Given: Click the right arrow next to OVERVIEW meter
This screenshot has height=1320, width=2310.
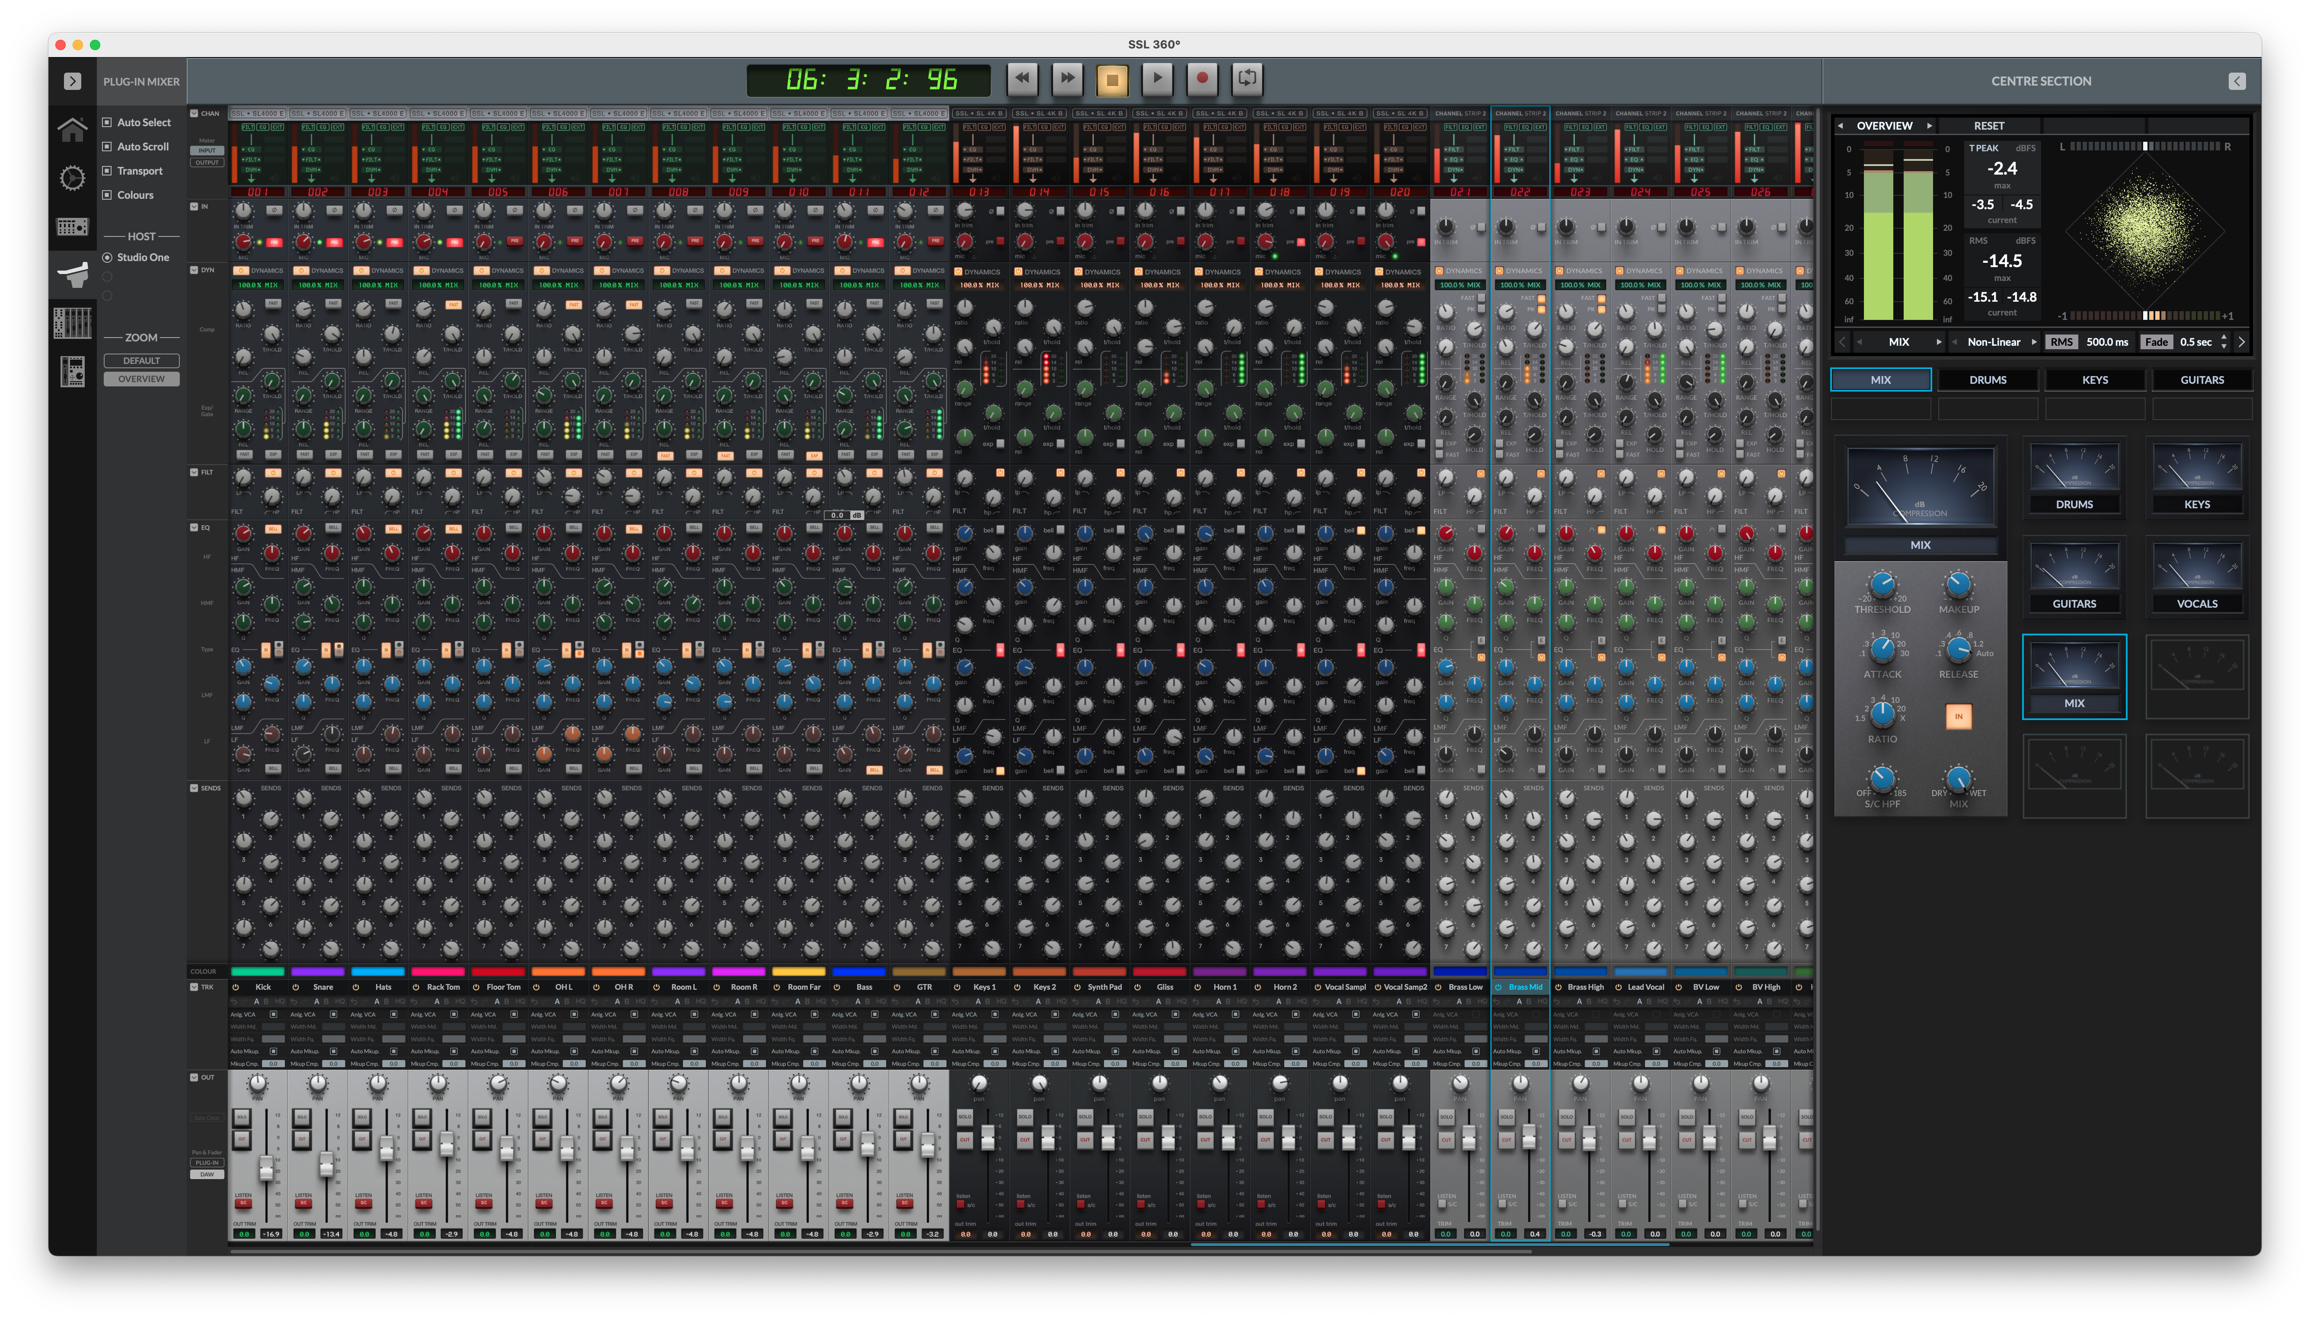Looking at the screenshot, I should point(1929,126).
